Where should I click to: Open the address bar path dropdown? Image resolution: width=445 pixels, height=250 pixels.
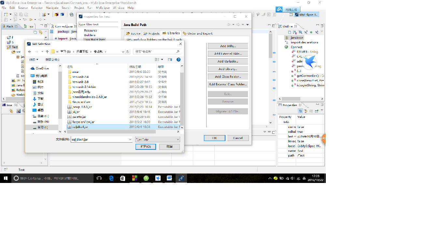(x=122, y=51)
